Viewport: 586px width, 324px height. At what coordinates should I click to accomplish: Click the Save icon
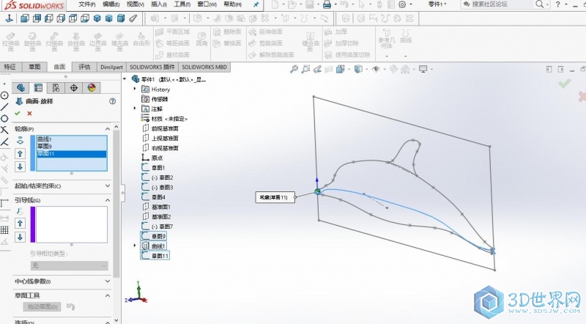point(309,4)
